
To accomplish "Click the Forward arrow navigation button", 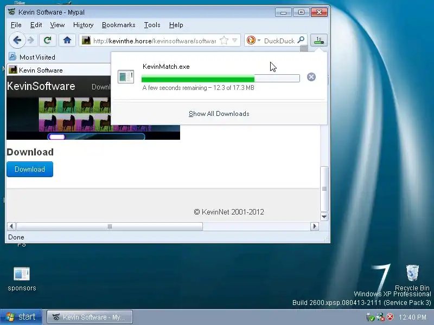I will (31, 40).
